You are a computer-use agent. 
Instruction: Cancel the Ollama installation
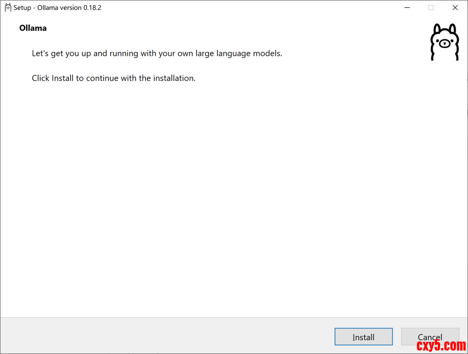pos(430,337)
